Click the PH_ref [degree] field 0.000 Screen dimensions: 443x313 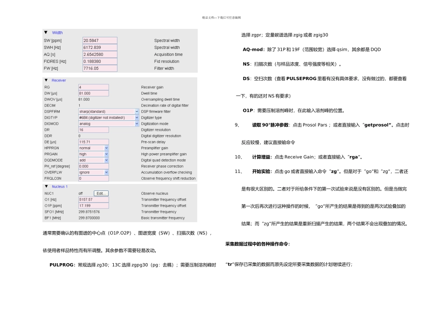click(x=94, y=166)
